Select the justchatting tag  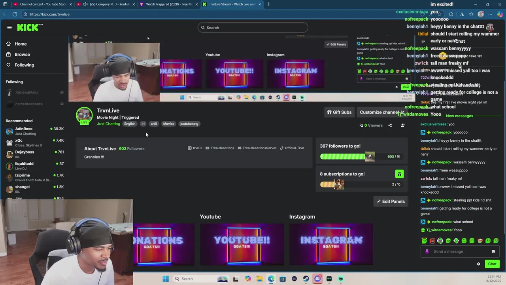click(x=189, y=124)
